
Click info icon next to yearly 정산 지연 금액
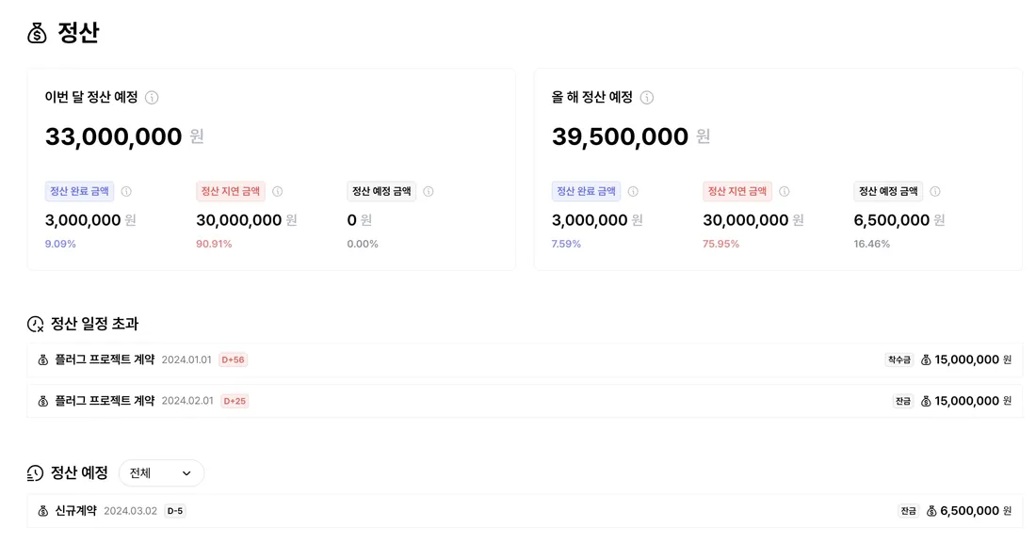(785, 192)
